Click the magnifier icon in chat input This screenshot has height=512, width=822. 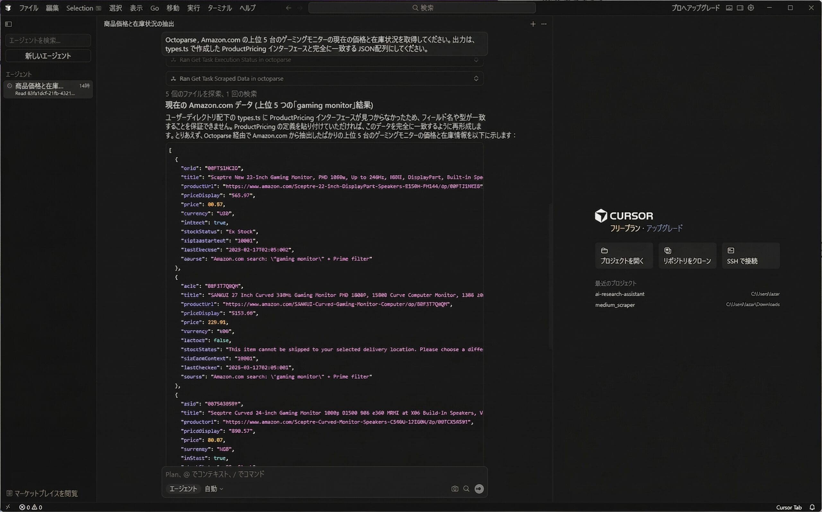tap(466, 489)
